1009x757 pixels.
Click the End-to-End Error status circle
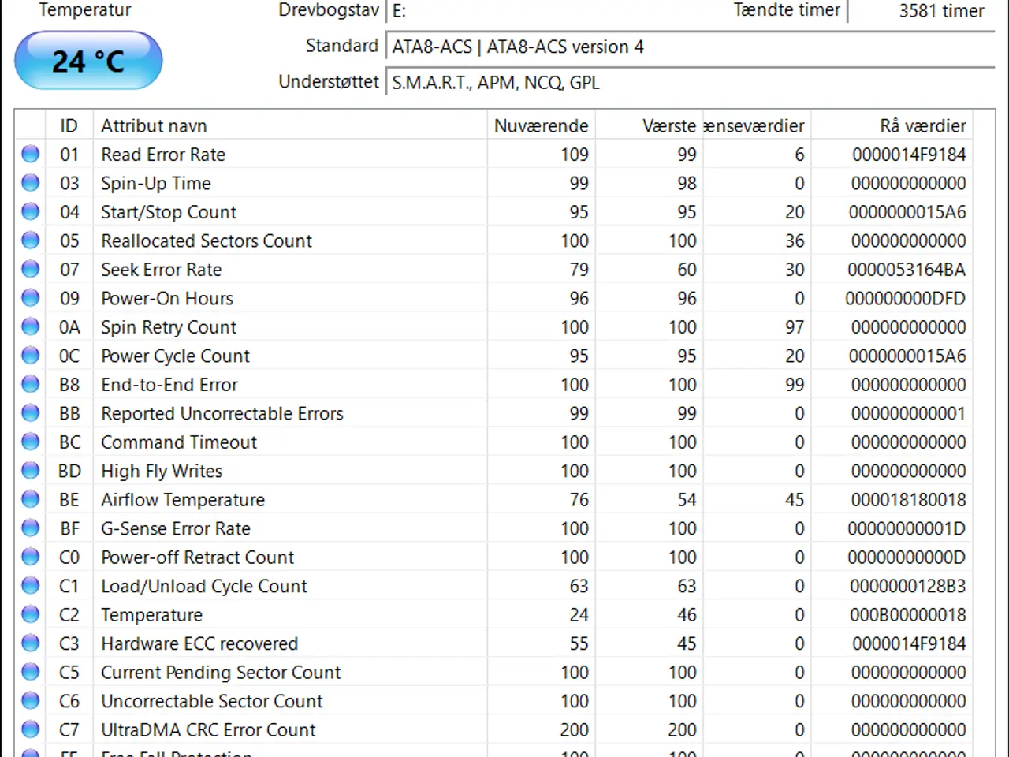(x=31, y=384)
